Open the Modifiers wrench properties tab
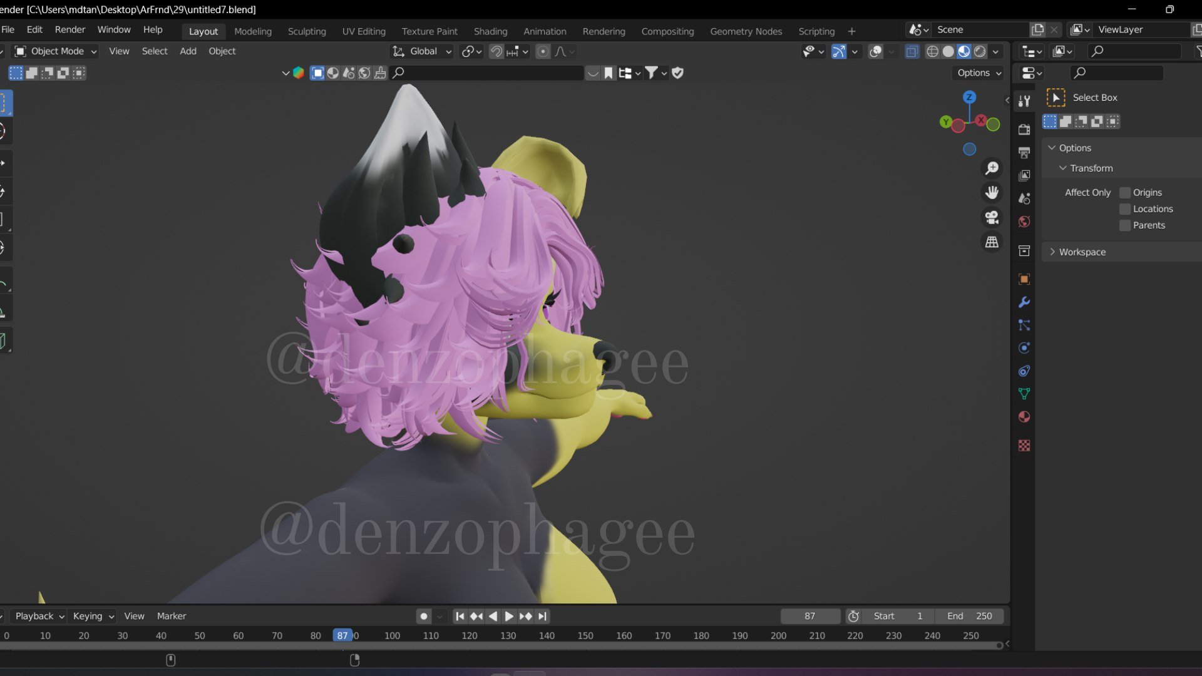1202x676 pixels. click(1024, 302)
